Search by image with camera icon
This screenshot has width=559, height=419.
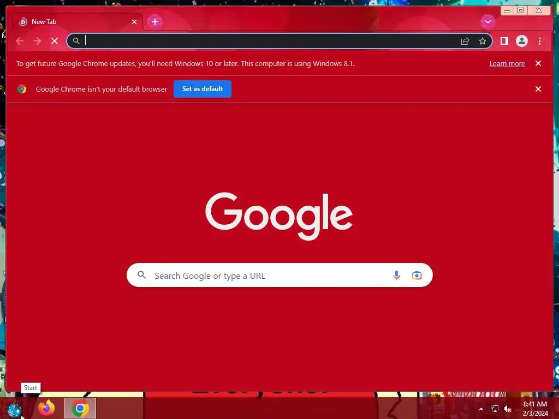(x=417, y=275)
